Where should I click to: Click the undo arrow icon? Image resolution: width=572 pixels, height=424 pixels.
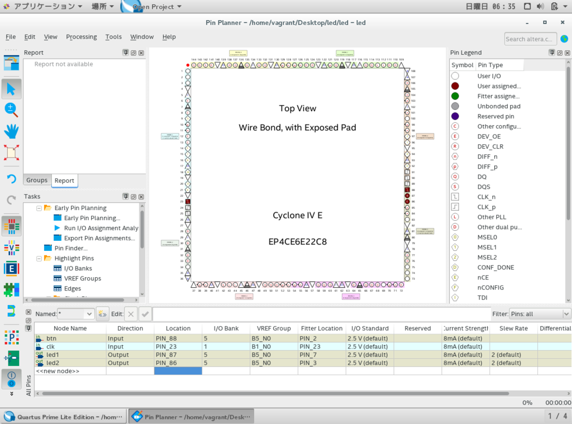click(11, 179)
